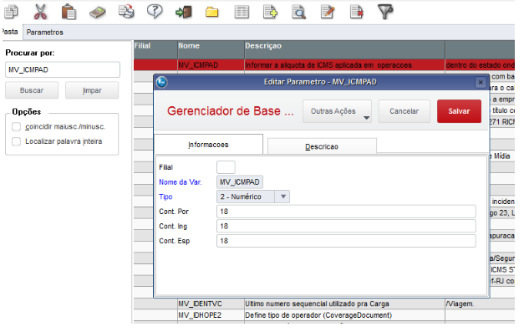Viewport: 524px width, 332px height.
Task: Click the Cut scissors icon
Action: (x=40, y=12)
